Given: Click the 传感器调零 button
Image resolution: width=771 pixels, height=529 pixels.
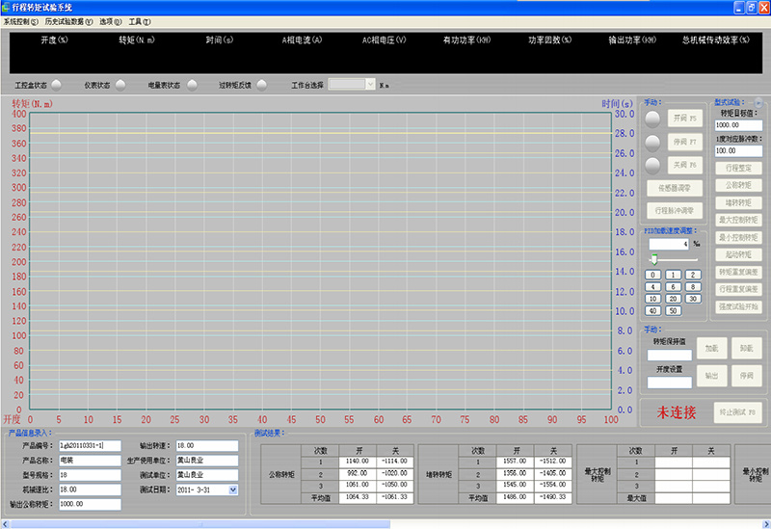Looking at the screenshot, I should click(674, 188).
